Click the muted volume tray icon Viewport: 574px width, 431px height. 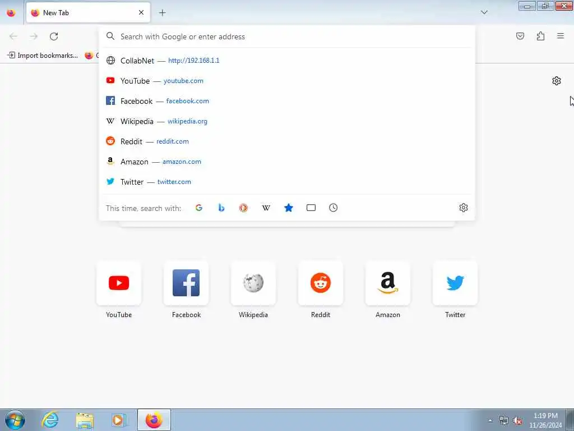(x=517, y=420)
